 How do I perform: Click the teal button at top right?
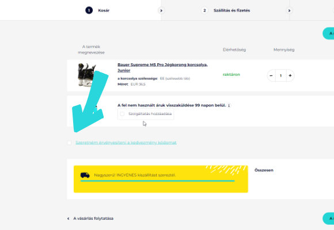coord(328,33)
